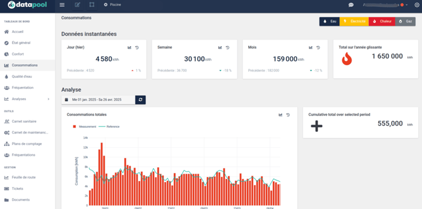Switch to Gaz consumption tab
The image size is (422, 209).
coord(405,21)
